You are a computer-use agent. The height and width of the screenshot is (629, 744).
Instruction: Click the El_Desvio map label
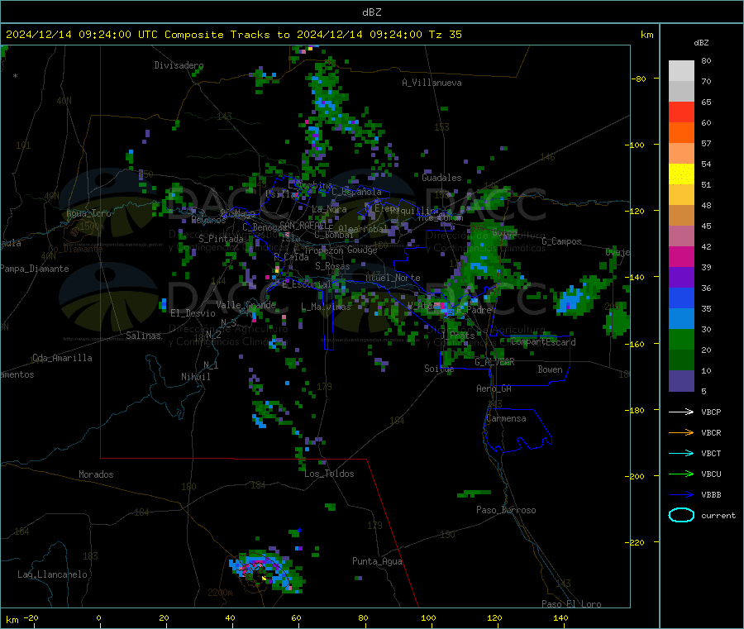point(193,313)
